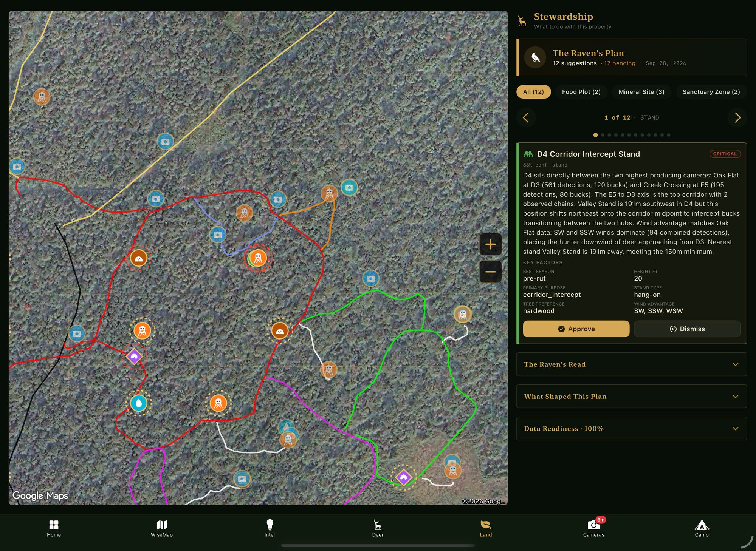Go to next suggestion arrow

[x=737, y=118]
